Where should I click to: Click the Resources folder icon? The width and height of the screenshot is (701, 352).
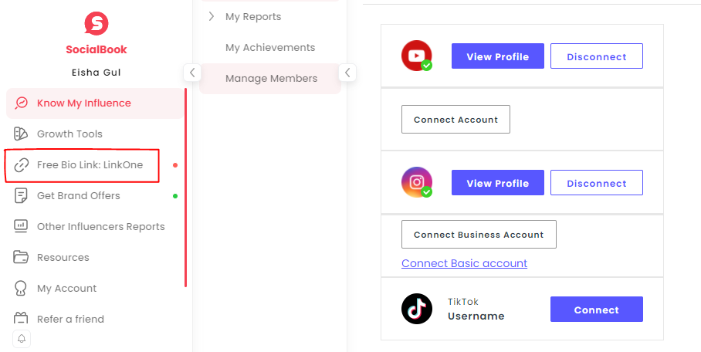tap(21, 257)
